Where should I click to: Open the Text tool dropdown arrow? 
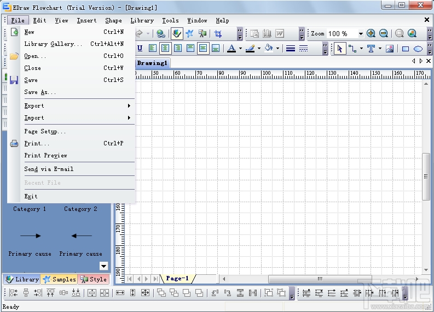(x=380, y=49)
